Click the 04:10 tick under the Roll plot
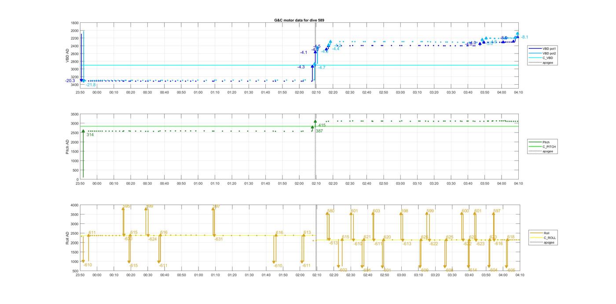 [520, 275]
